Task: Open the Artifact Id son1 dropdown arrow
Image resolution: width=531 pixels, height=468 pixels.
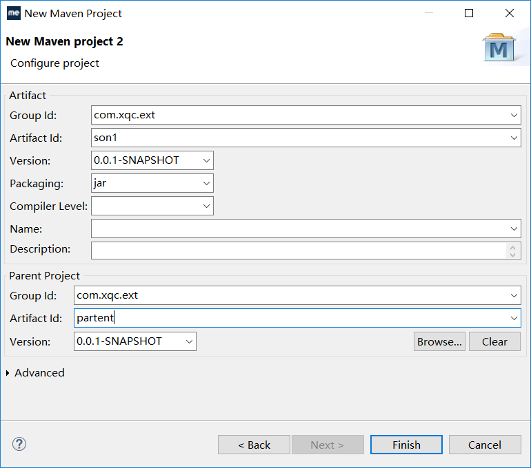Action: (514, 138)
